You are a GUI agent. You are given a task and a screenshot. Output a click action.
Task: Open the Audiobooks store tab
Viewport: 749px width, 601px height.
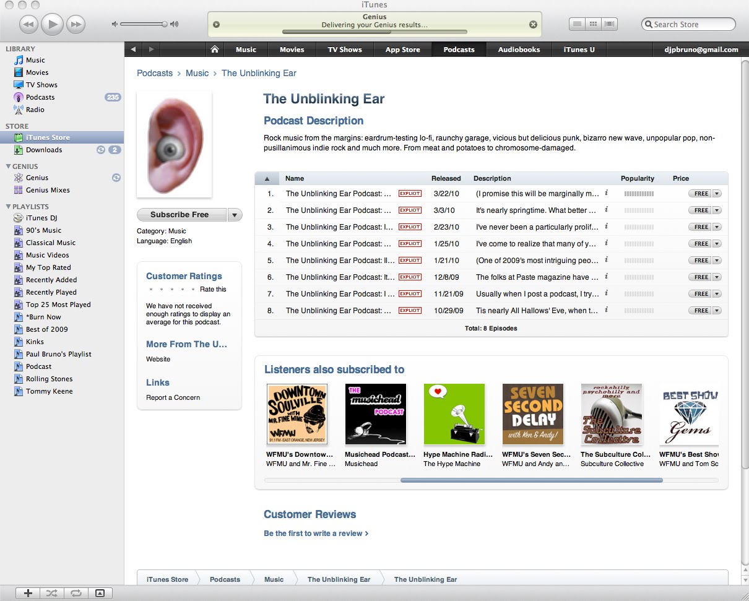click(x=519, y=50)
